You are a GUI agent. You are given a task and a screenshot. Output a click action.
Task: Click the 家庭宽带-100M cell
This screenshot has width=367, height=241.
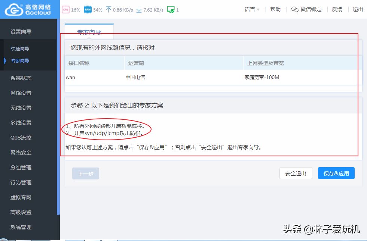262,77
